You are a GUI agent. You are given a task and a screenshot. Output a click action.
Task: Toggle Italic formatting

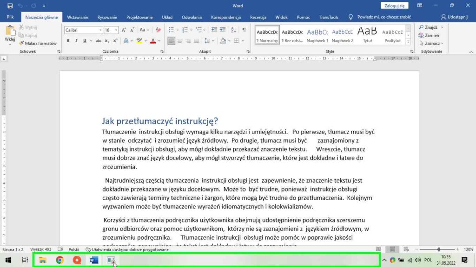(76, 41)
